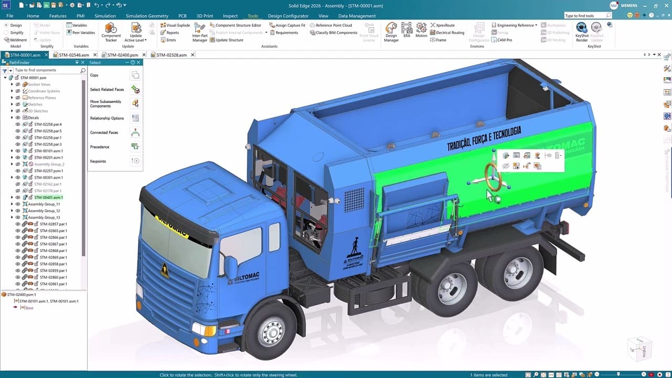Screen dimensions: 672x378
Task: Open the Home ribbon tab
Action: pos(33,16)
